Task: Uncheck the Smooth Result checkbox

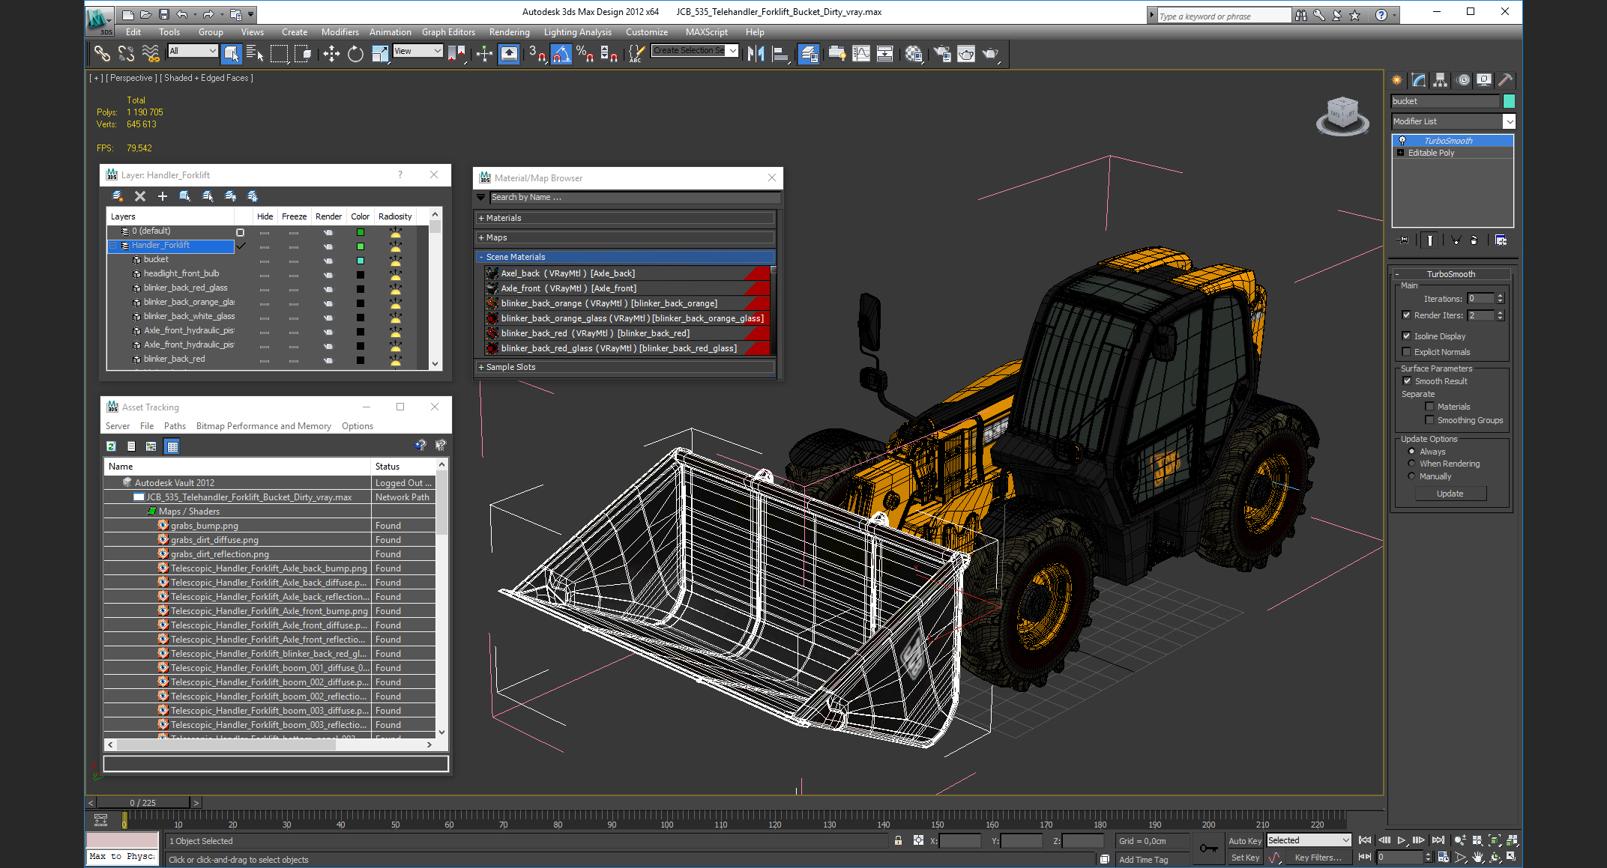Action: [1407, 381]
